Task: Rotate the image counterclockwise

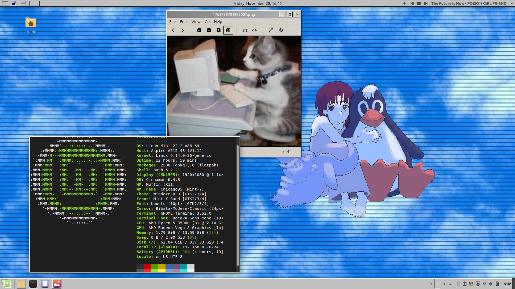Action: tap(245, 30)
